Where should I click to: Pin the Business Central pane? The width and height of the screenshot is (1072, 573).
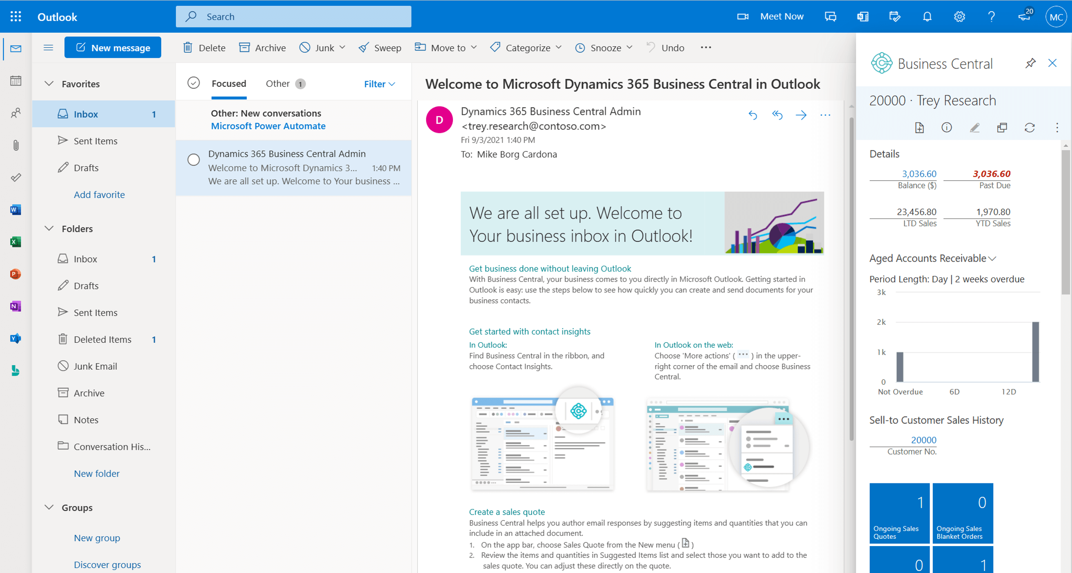point(1030,63)
